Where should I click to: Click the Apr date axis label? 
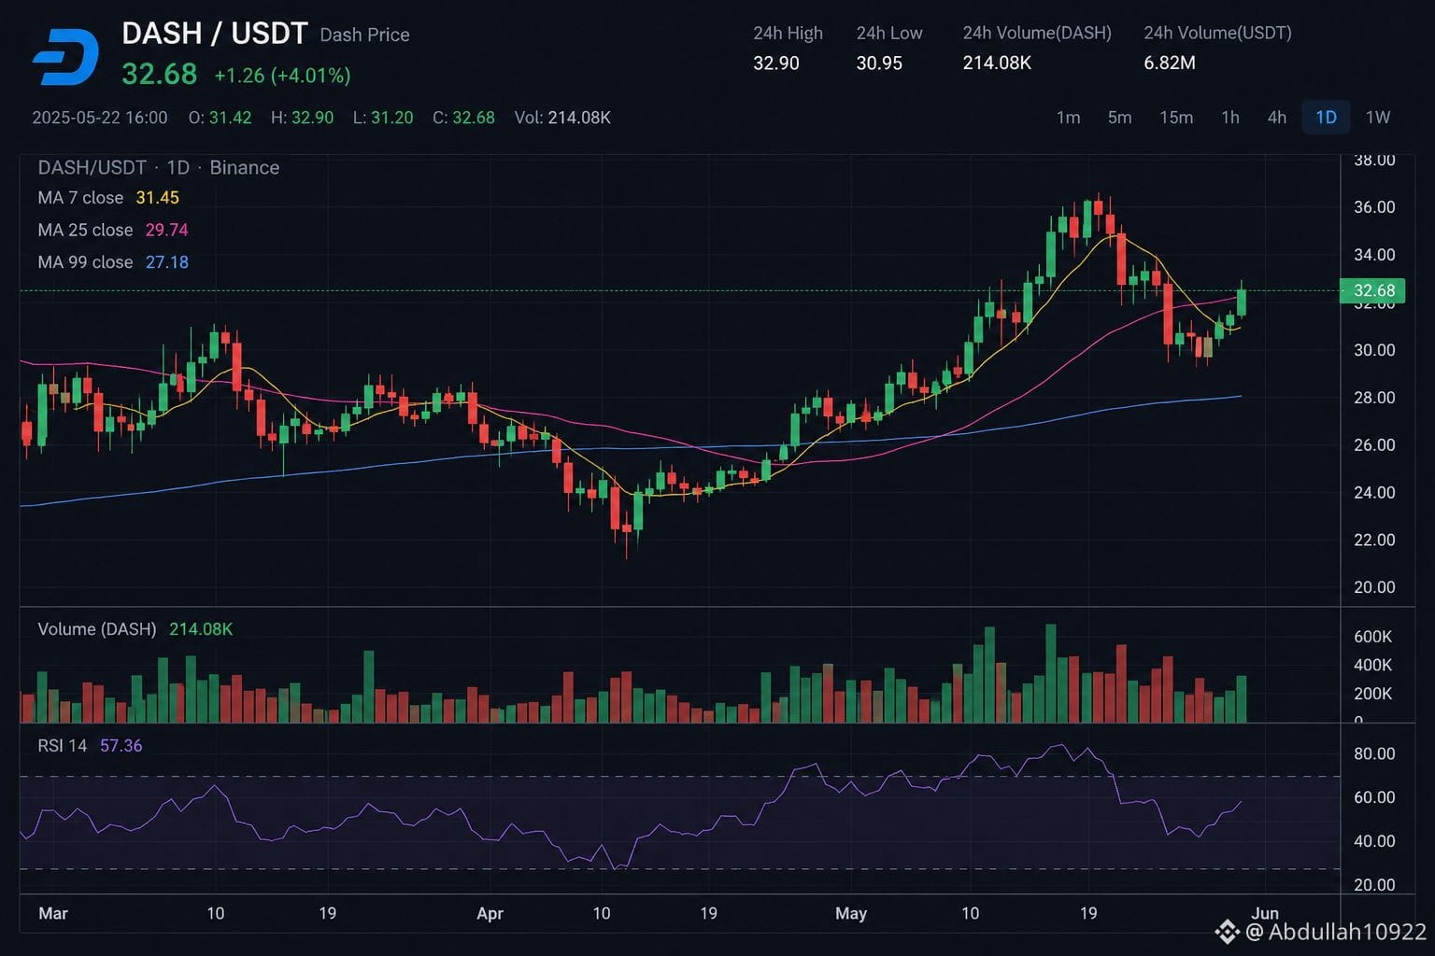coord(490,913)
